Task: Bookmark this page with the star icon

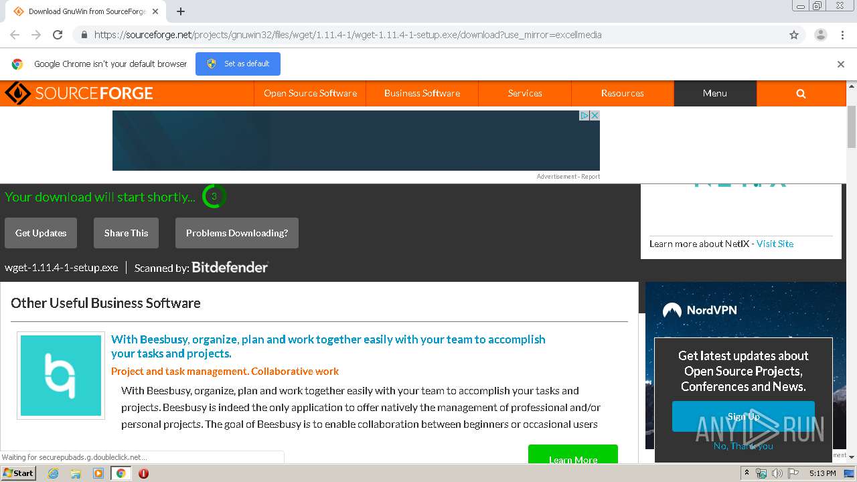Action: coord(794,35)
